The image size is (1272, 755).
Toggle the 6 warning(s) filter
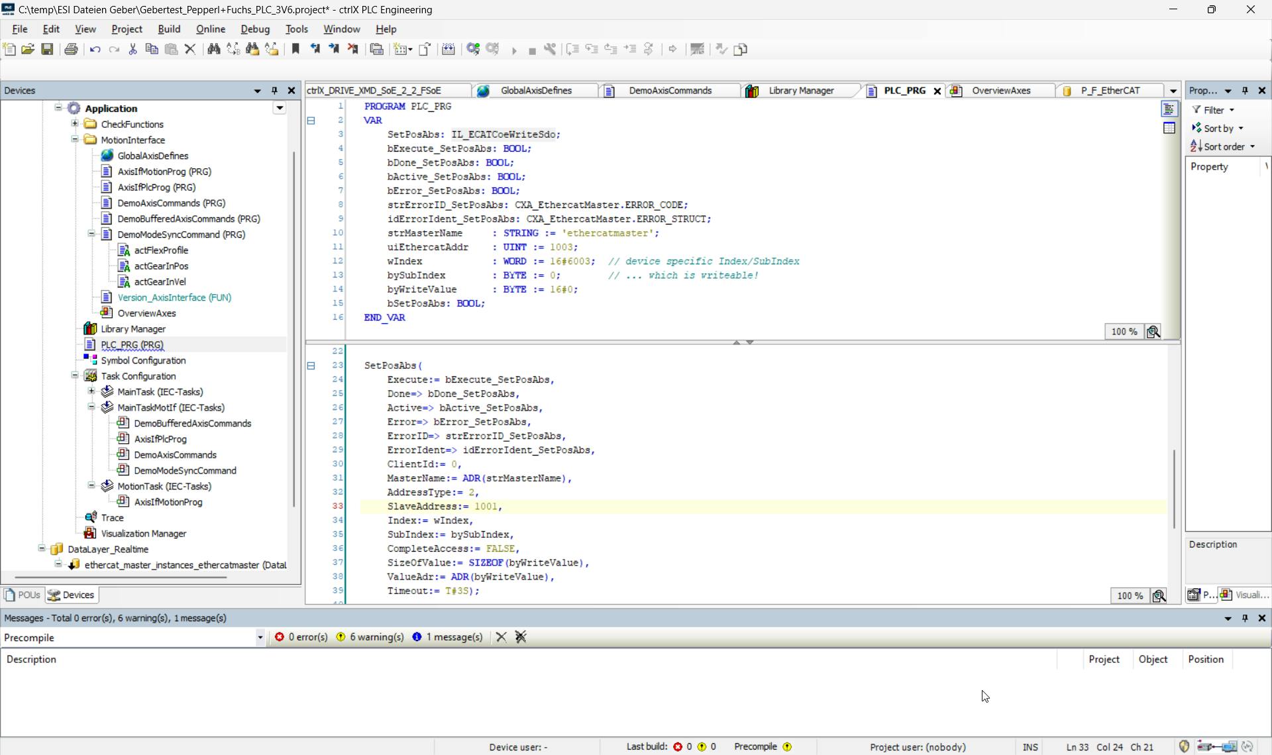pyautogui.click(x=370, y=637)
